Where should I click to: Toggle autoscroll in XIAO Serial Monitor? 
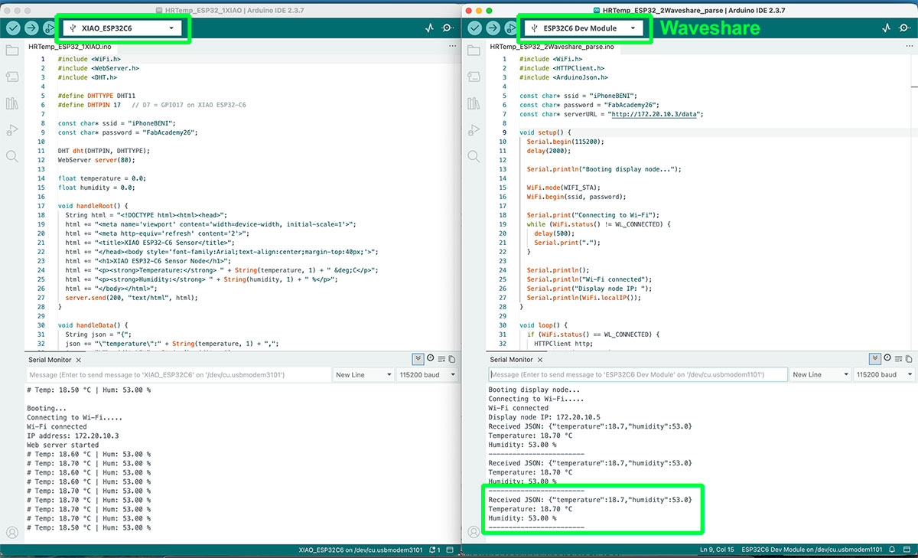(x=418, y=358)
